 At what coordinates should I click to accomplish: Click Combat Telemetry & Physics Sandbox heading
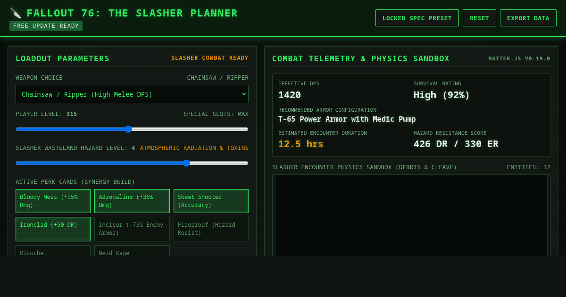pyautogui.click(x=361, y=58)
